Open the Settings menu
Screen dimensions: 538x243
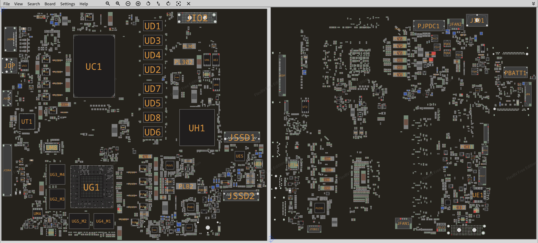tap(68, 4)
